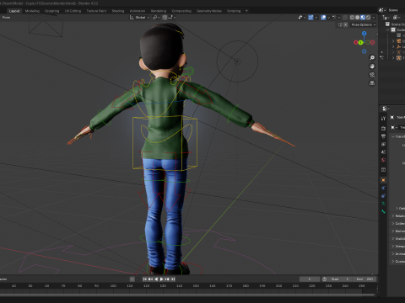Select the selected orange armature in outliner
Viewport: 405px width, 303px height.
(x=398, y=58)
